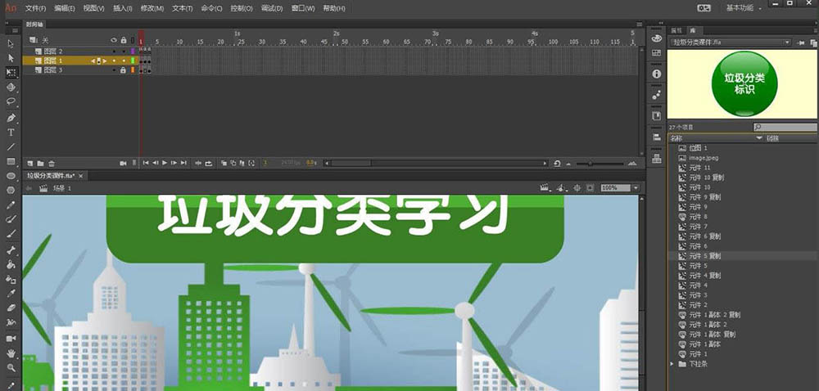Open the stage zoom 100% dropdown
819x391 pixels.
click(x=636, y=187)
